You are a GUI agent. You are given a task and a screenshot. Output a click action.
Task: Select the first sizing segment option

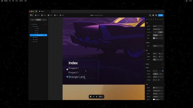pos(155,60)
